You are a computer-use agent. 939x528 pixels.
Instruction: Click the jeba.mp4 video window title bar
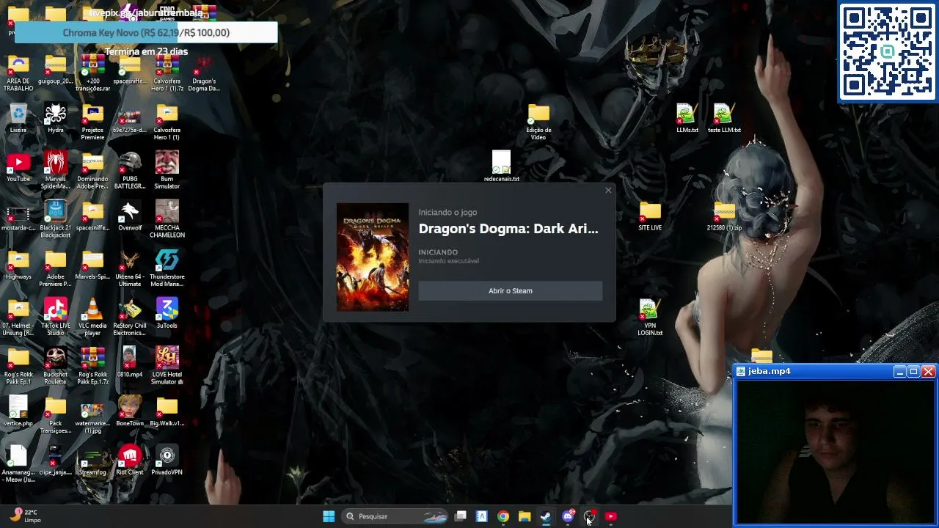pyautogui.click(x=814, y=372)
